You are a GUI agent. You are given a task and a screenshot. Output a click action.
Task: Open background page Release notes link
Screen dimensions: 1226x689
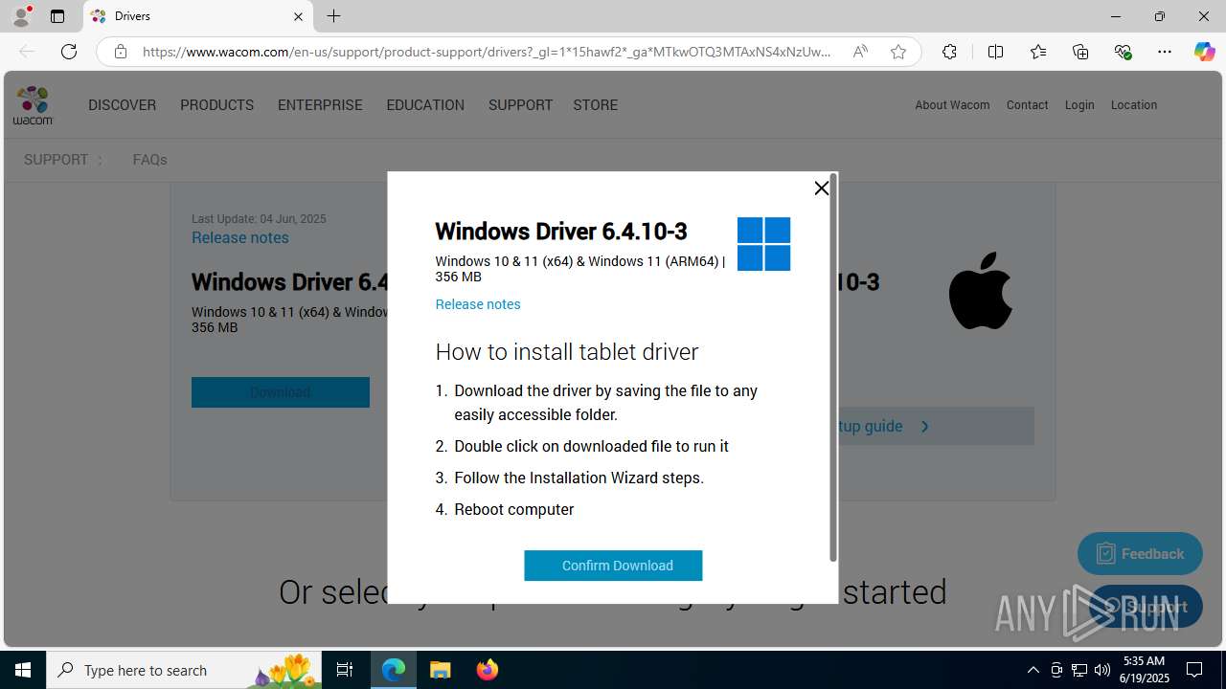pyautogui.click(x=239, y=237)
